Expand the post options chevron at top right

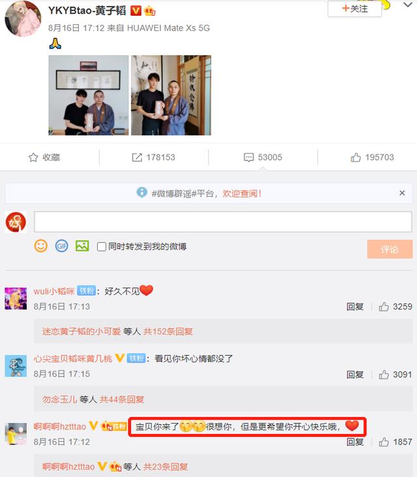[408, 5]
